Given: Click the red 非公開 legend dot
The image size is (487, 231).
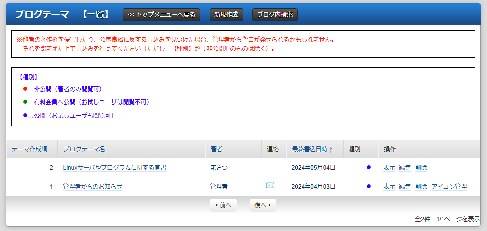Looking at the screenshot, I should (x=25, y=89).
